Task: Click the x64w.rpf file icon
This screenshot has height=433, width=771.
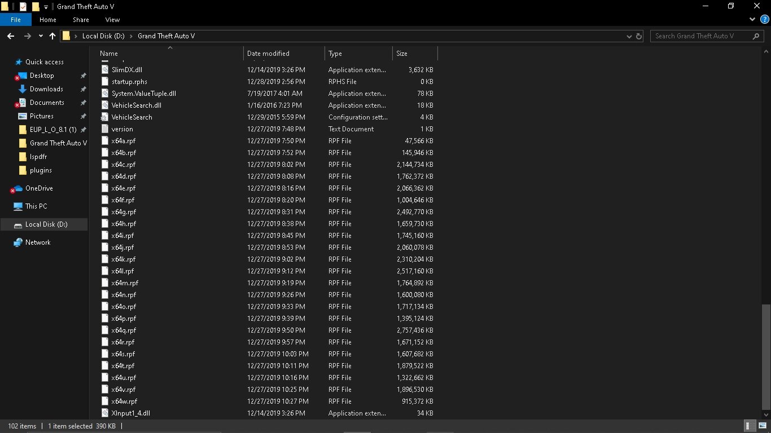Action: (x=105, y=401)
